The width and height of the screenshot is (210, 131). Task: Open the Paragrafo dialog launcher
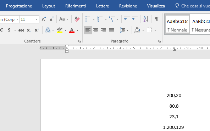159,41
